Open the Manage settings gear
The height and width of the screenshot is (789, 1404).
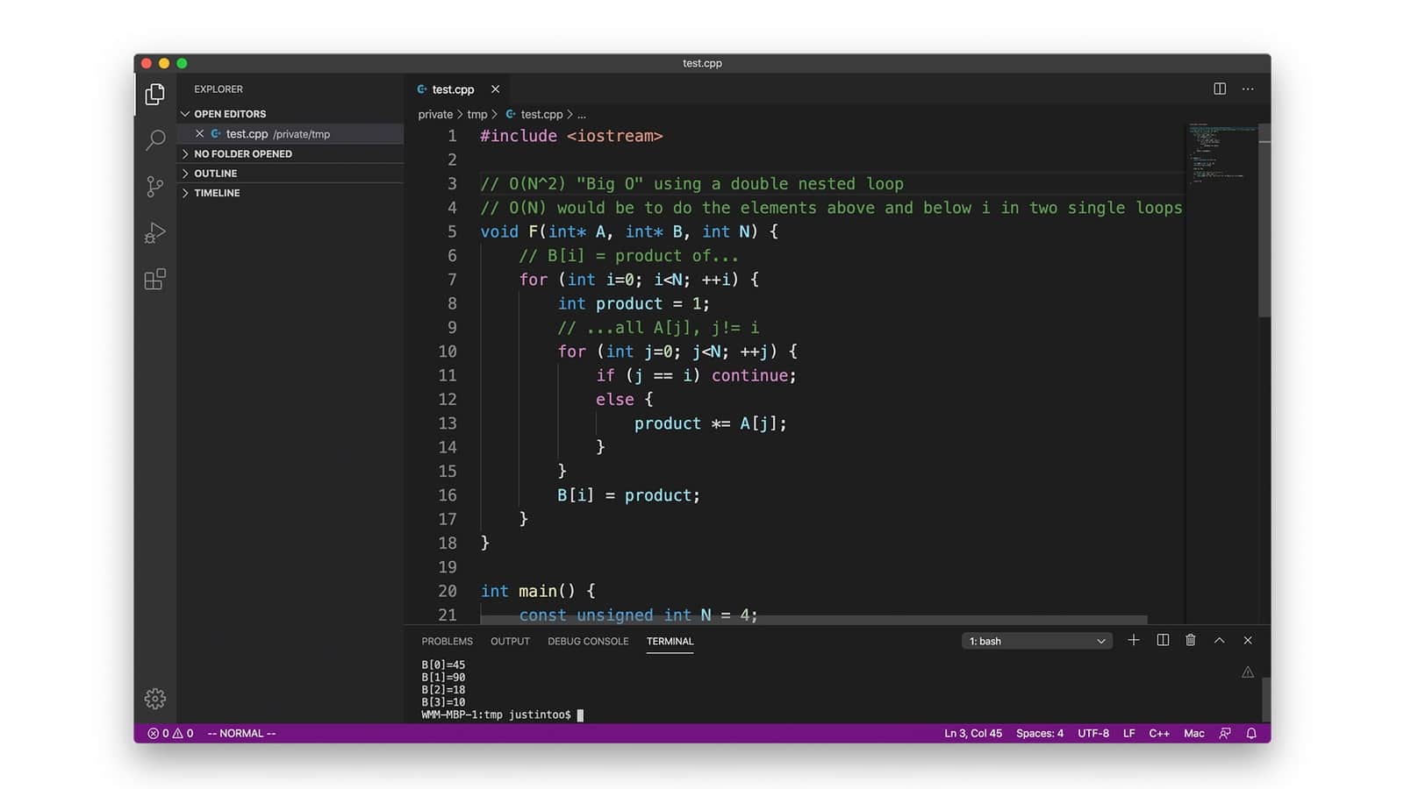(x=154, y=699)
